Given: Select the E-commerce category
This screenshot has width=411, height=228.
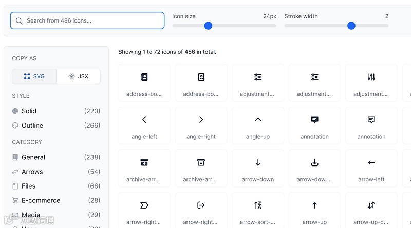Looking at the screenshot, I should (41, 200).
